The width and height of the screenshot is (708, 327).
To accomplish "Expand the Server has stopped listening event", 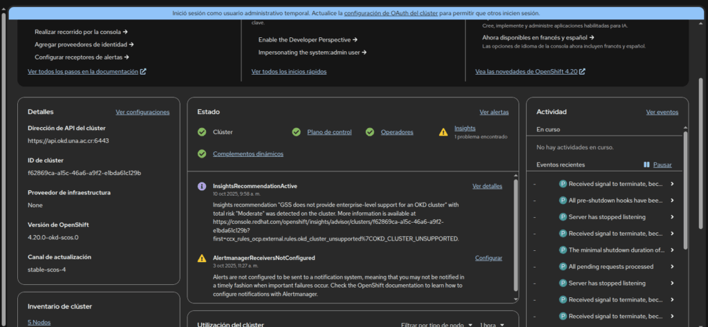I will (671, 216).
